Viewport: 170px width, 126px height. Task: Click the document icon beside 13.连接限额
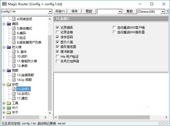coord(14,75)
